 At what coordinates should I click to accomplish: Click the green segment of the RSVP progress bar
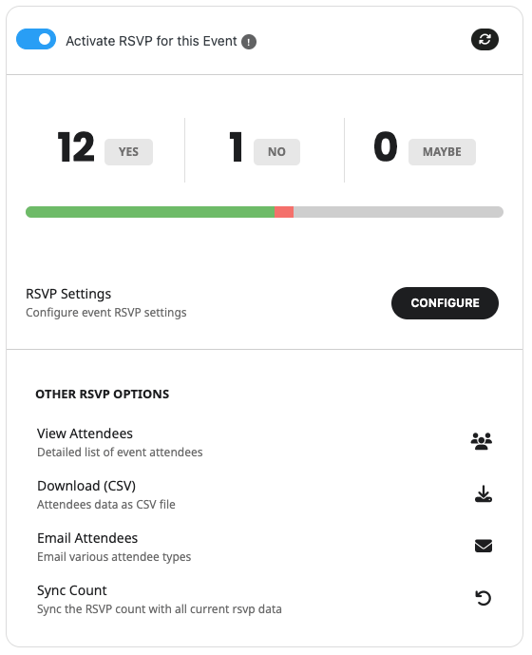point(150,212)
